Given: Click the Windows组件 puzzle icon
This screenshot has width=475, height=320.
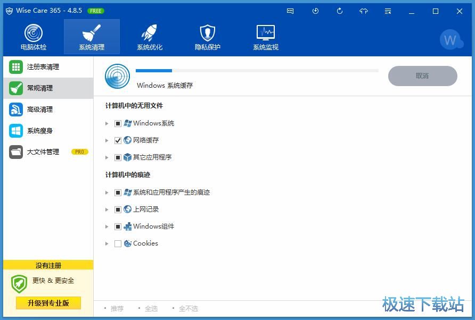Looking at the screenshot, I should click(127, 226).
